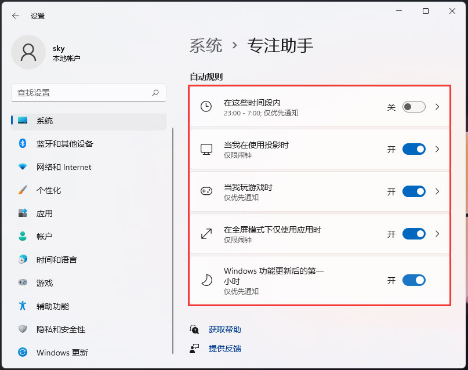Click the 获取帮助 link
468x370 pixels.
(x=225, y=329)
